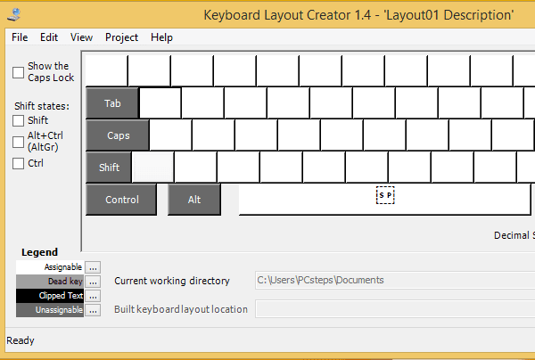This screenshot has height=360, width=535.
Task: Click the Current working directory field
Action: tap(395, 280)
